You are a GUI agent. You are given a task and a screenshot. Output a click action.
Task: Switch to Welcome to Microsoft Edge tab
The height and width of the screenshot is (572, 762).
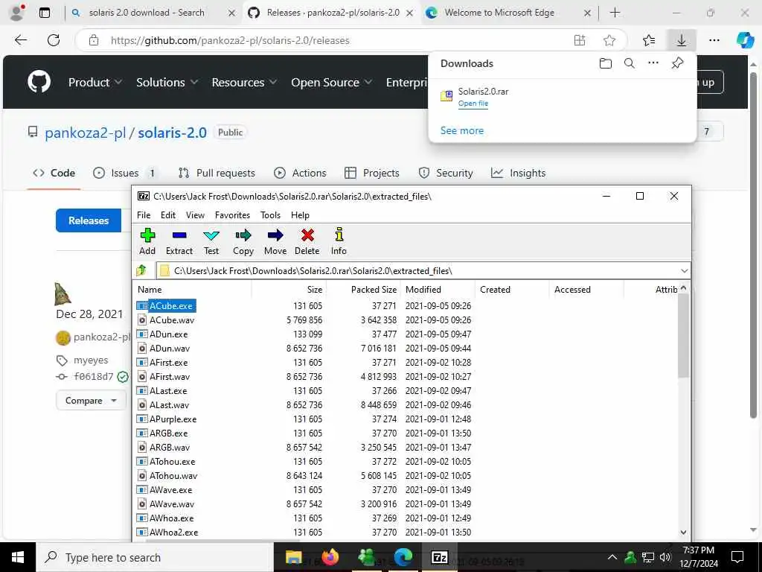pyautogui.click(x=499, y=13)
